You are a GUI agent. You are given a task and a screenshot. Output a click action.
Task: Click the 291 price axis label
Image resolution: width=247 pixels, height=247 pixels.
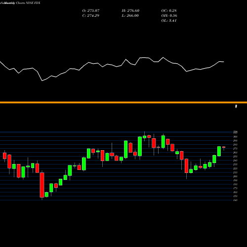point(235,141)
